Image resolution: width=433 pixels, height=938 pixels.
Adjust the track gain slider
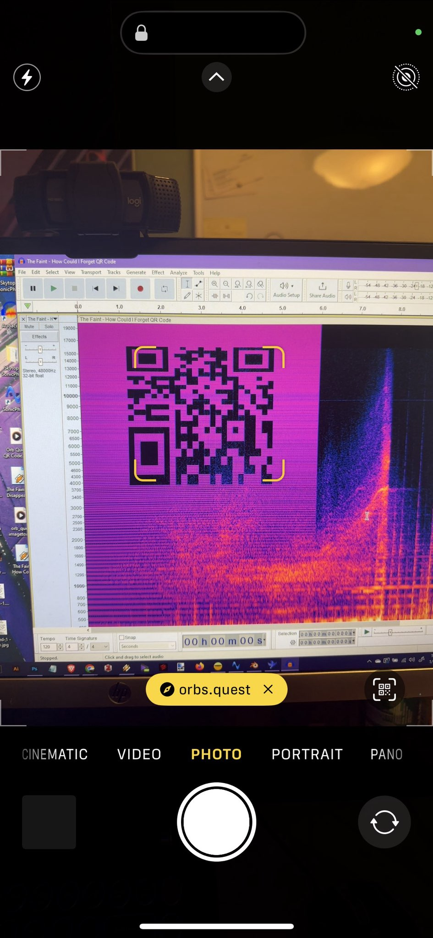click(x=40, y=349)
